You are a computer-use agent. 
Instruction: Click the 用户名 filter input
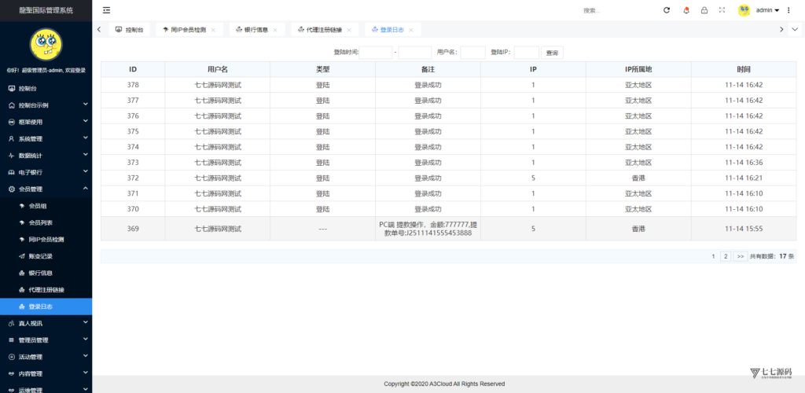point(472,53)
